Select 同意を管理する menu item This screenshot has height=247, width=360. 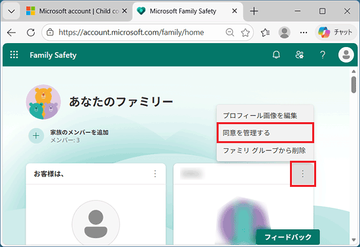click(x=265, y=133)
